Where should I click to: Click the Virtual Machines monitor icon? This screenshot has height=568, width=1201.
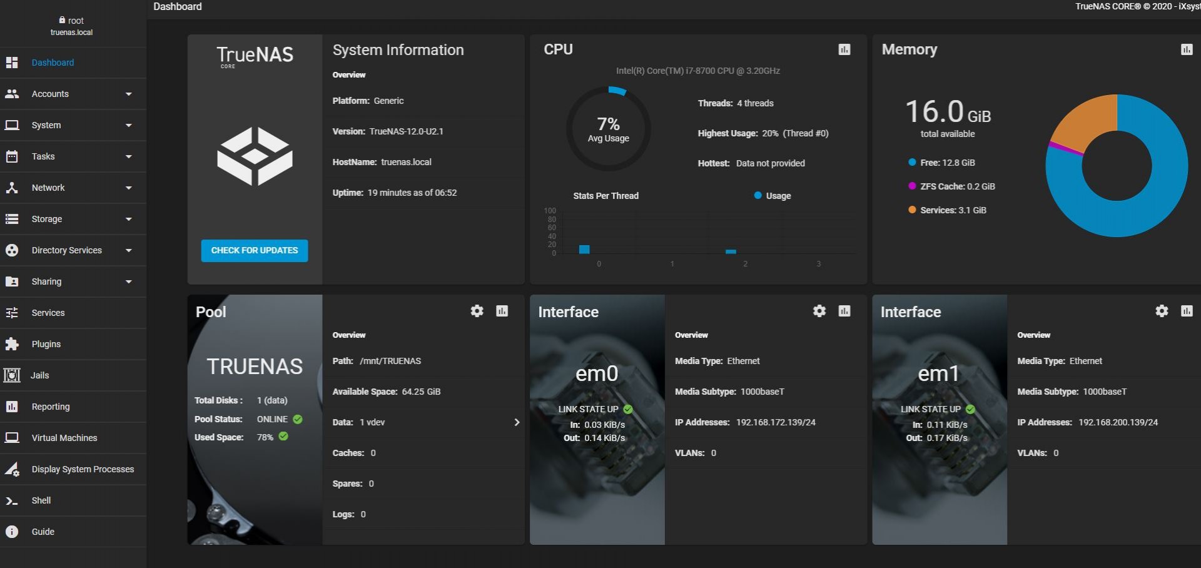[x=12, y=438]
